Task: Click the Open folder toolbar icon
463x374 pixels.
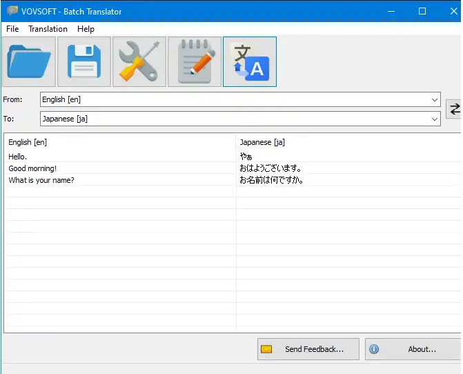Action: [29, 62]
